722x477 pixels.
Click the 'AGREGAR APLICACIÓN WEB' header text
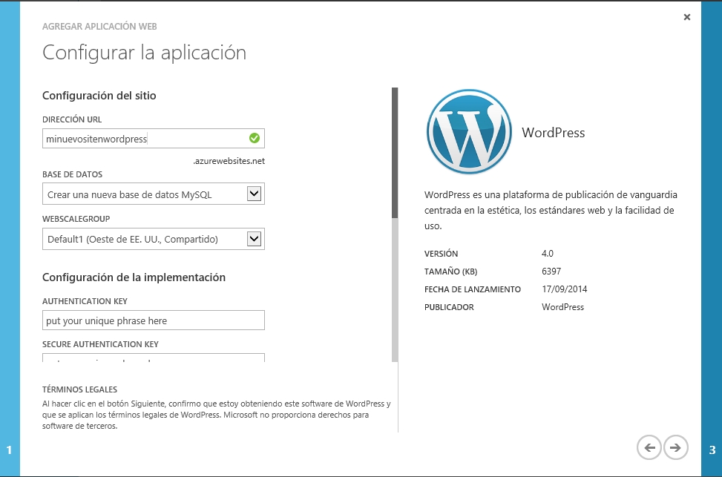coord(99,27)
